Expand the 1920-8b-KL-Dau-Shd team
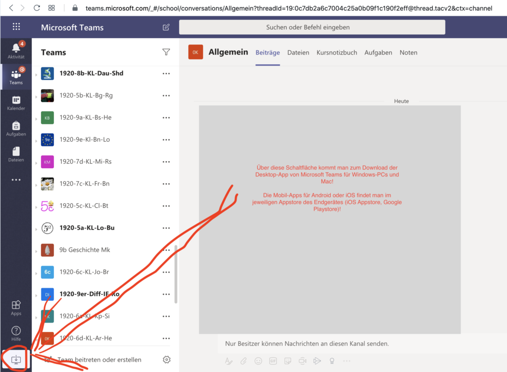507x372 pixels. coord(36,75)
